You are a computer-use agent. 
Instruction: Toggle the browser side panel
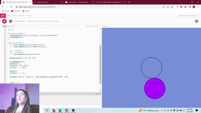(x=190, y=7)
